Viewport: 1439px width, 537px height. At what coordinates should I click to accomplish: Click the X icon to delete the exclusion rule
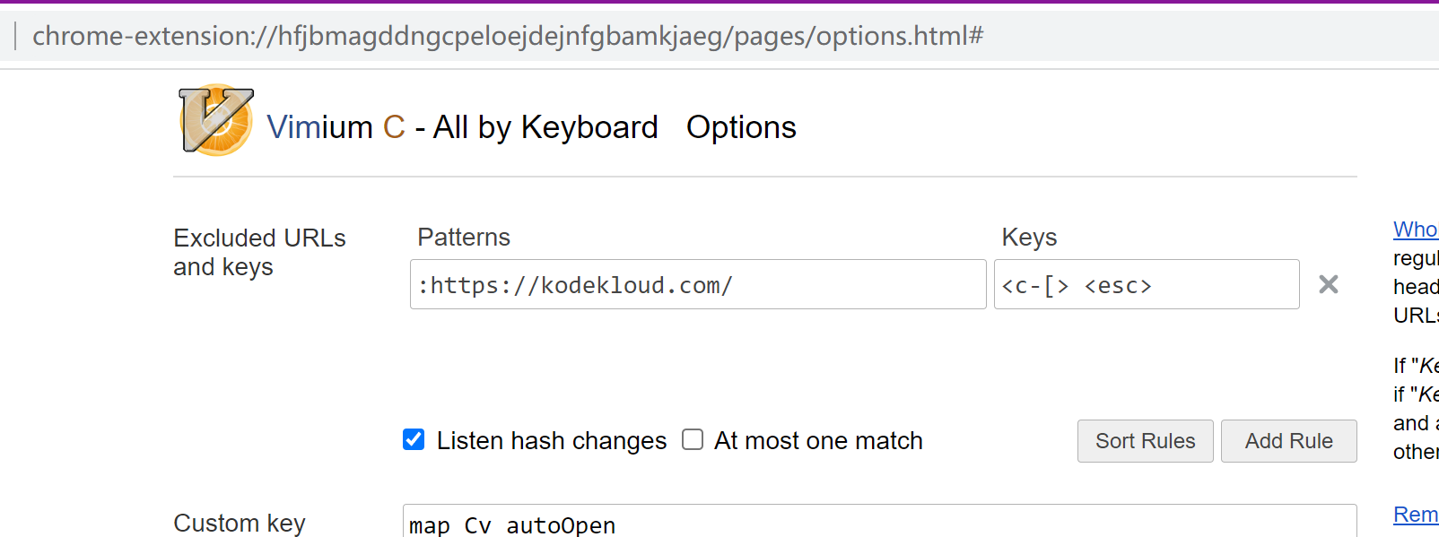coord(1329,284)
